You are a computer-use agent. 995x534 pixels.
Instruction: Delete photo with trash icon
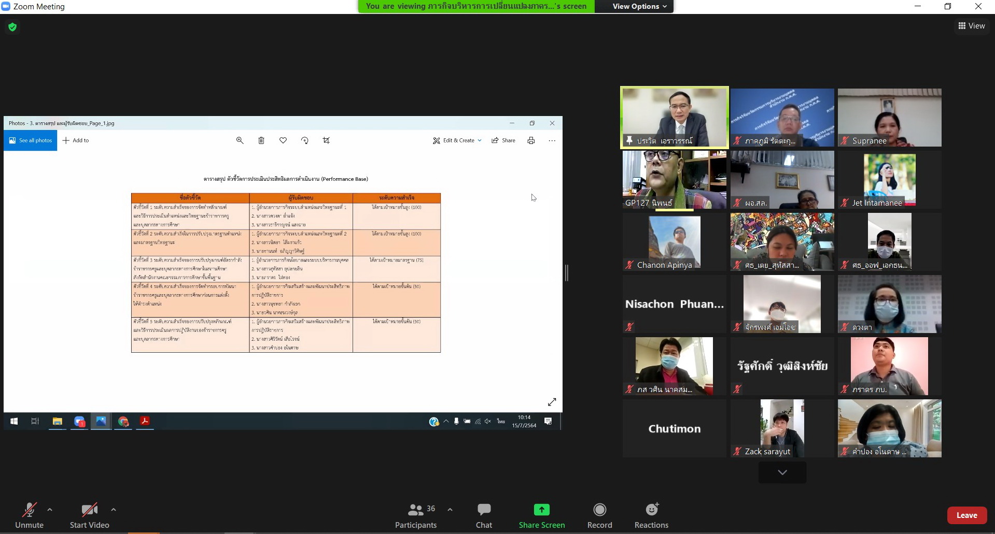pyautogui.click(x=261, y=140)
